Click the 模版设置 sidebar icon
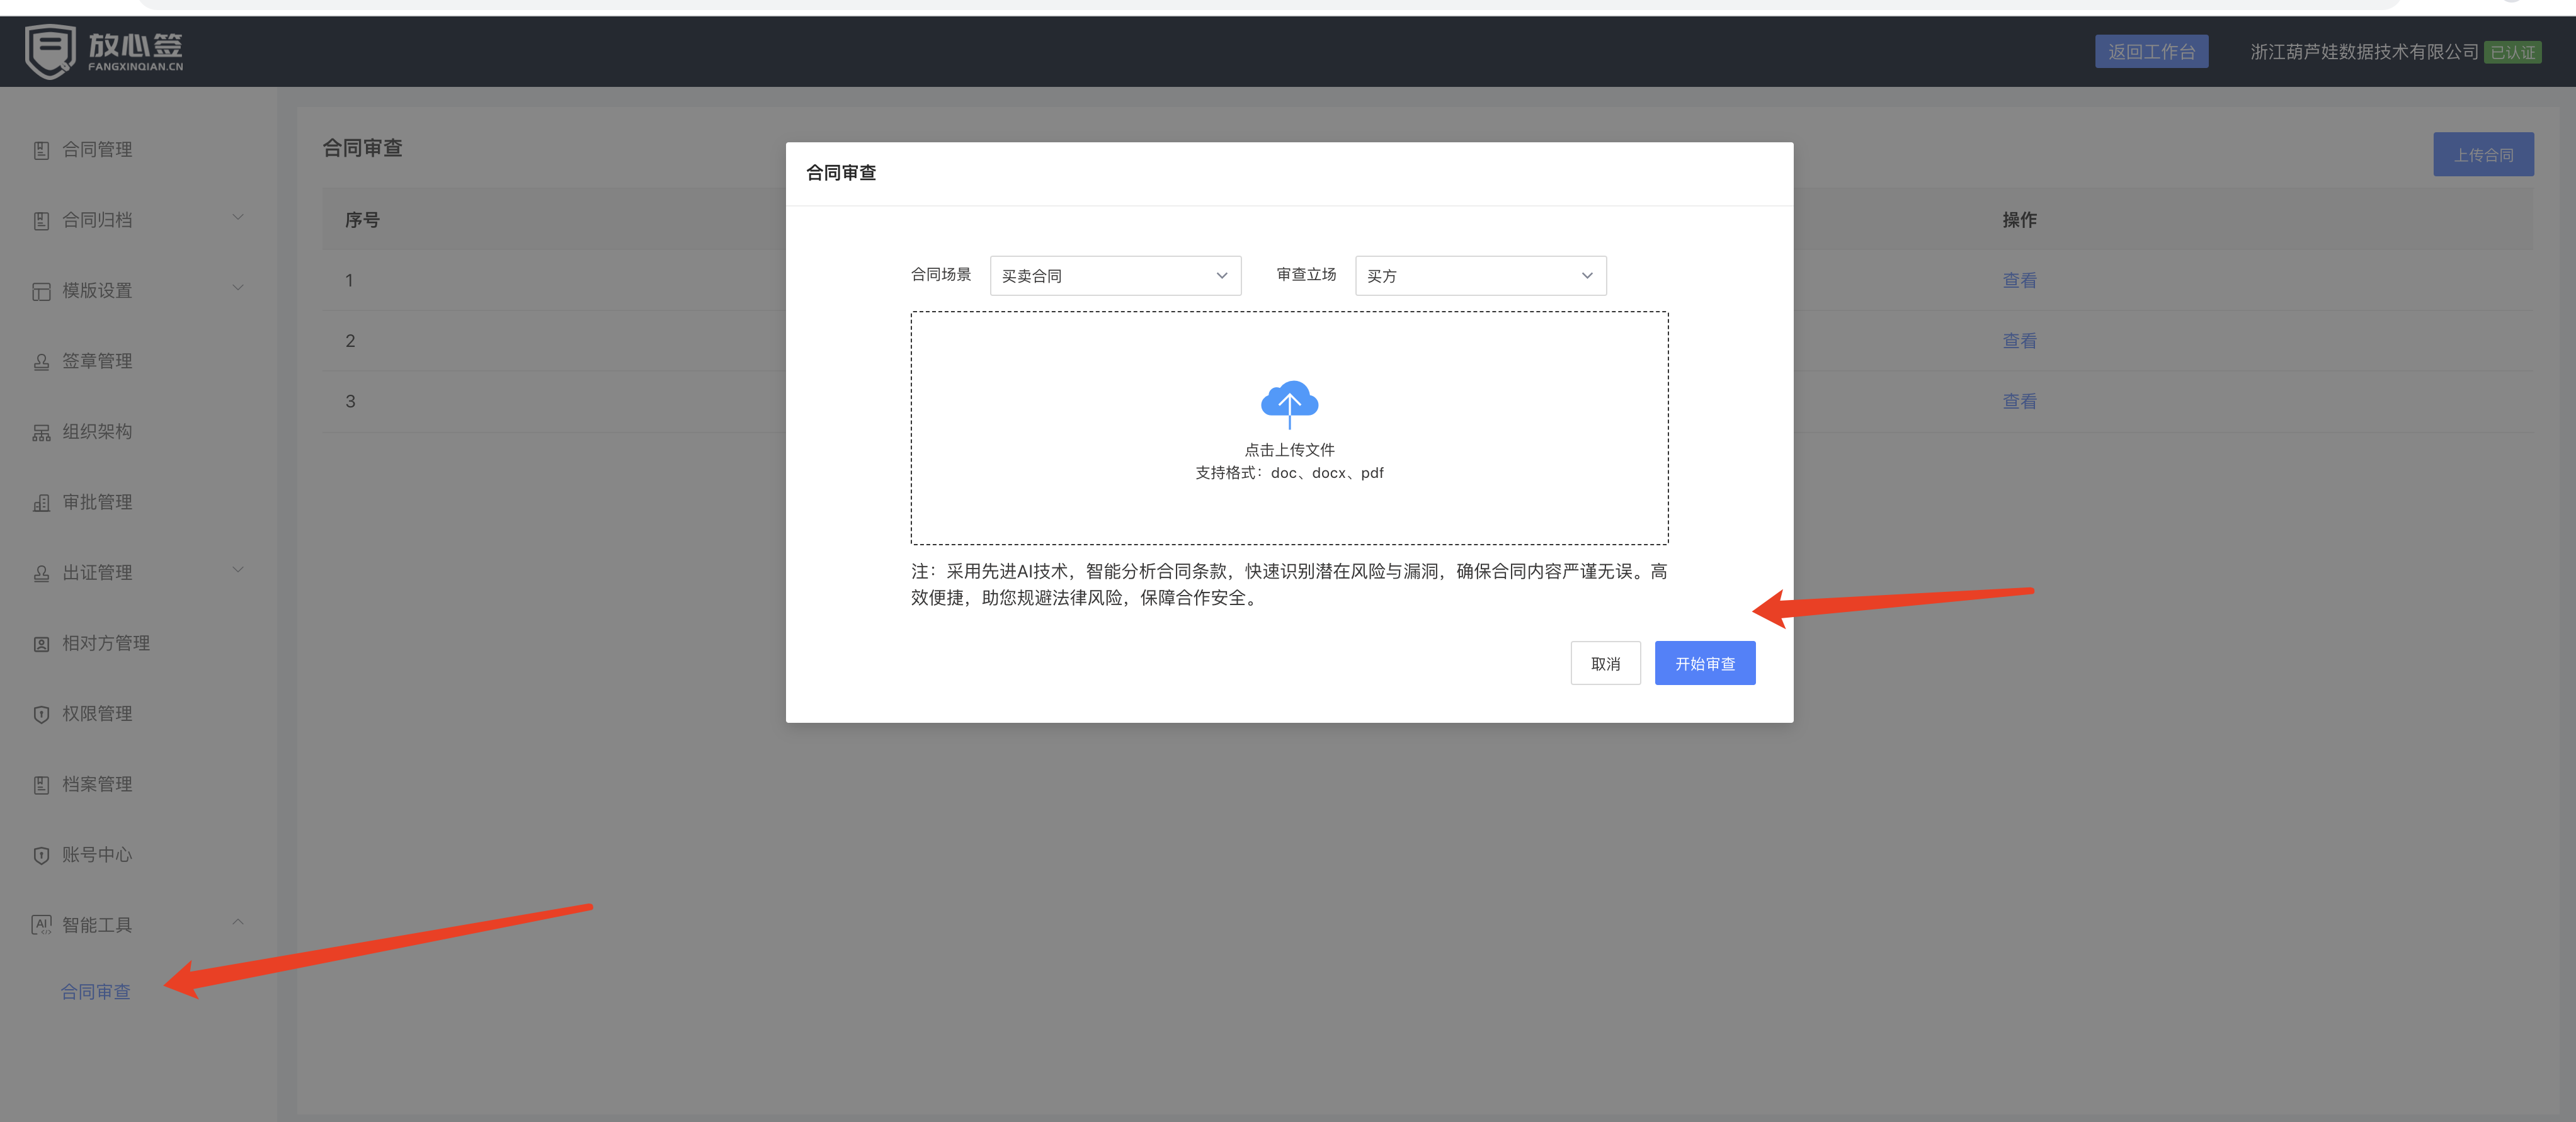 (41, 291)
